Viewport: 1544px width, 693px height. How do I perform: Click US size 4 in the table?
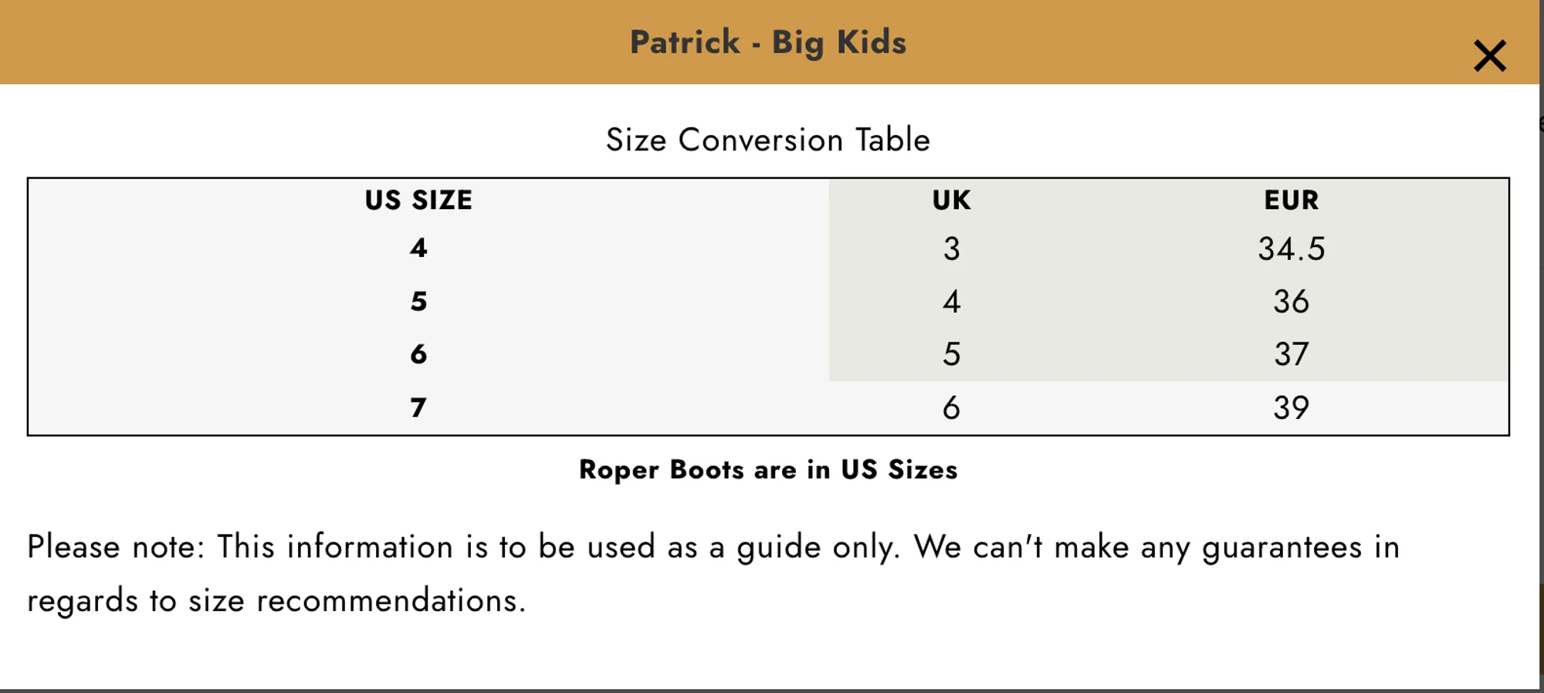[x=418, y=248]
